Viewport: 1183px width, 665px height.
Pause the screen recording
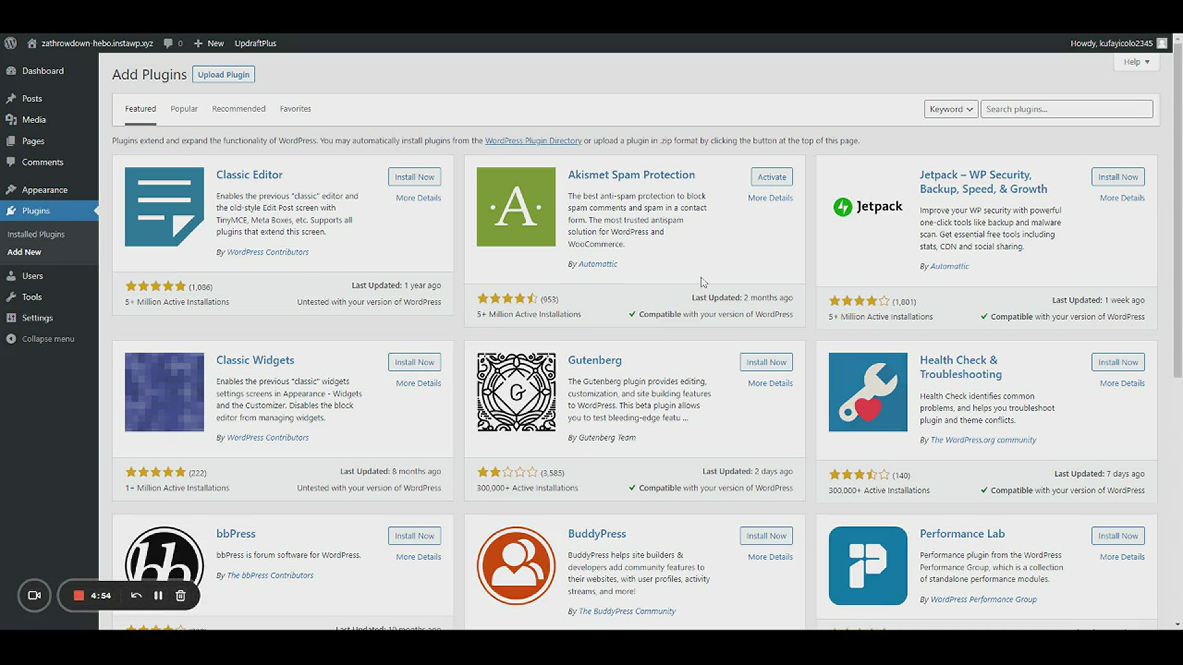158,595
